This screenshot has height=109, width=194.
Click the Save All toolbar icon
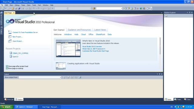tap(19, 8)
